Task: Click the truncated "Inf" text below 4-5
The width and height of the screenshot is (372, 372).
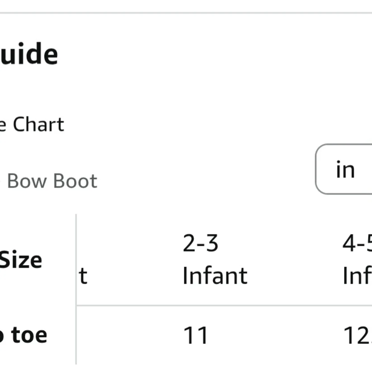Action: [x=357, y=275]
